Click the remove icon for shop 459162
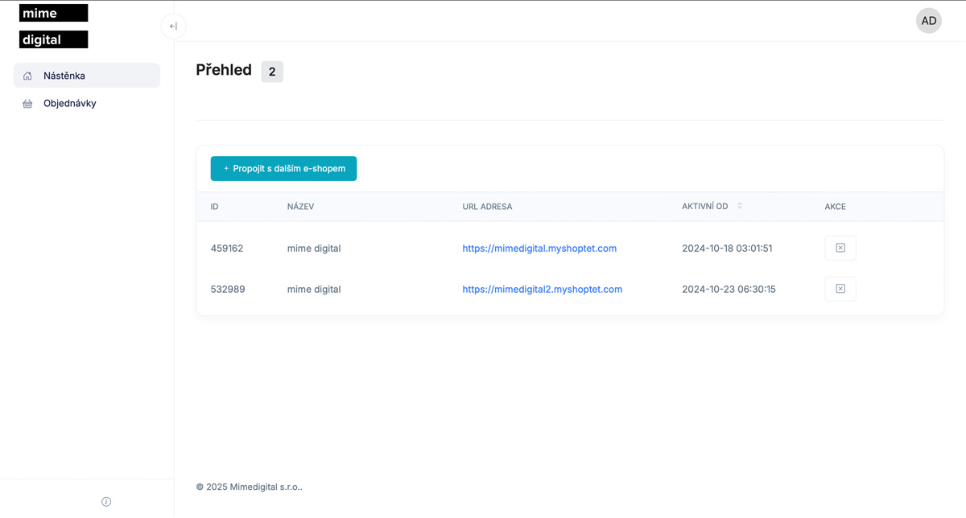 click(x=840, y=248)
